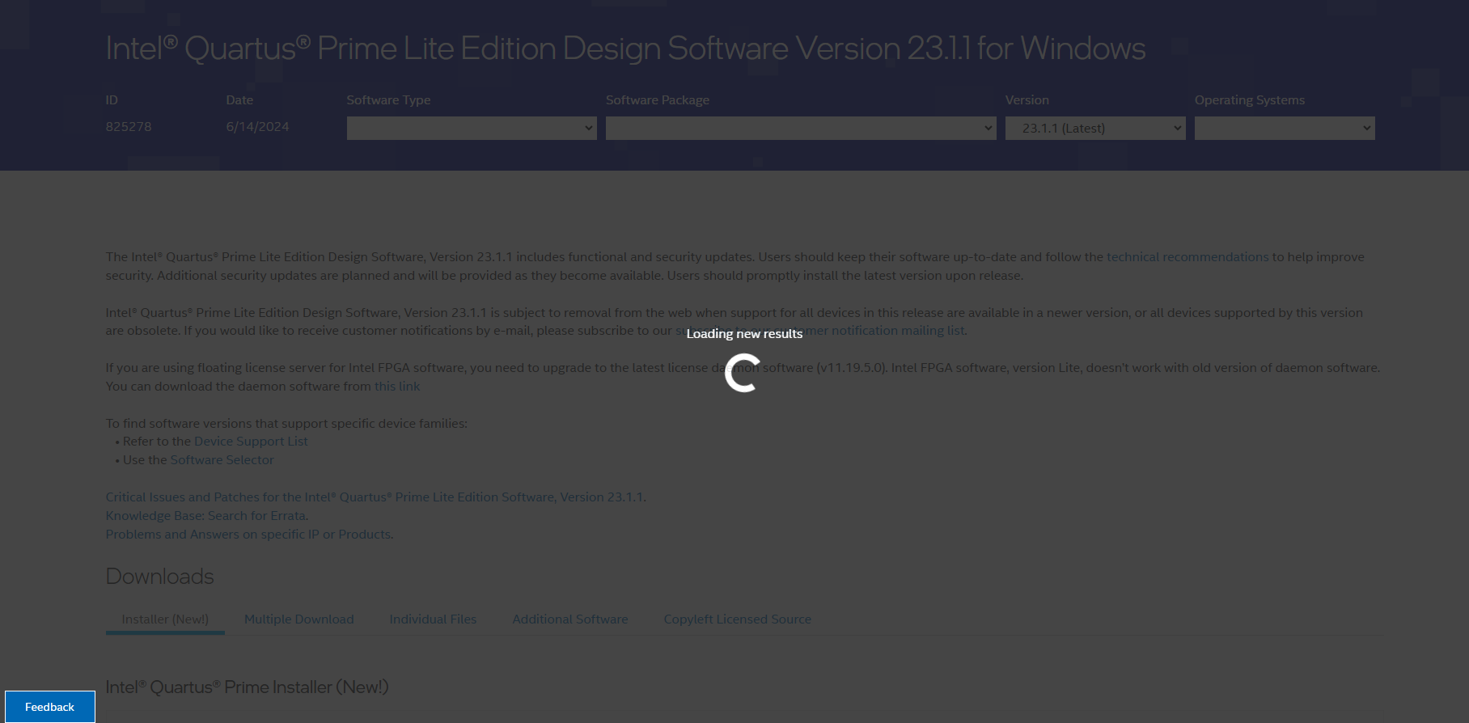This screenshot has width=1469, height=723.
Task: Open the Software Package dropdown
Action: click(x=801, y=128)
